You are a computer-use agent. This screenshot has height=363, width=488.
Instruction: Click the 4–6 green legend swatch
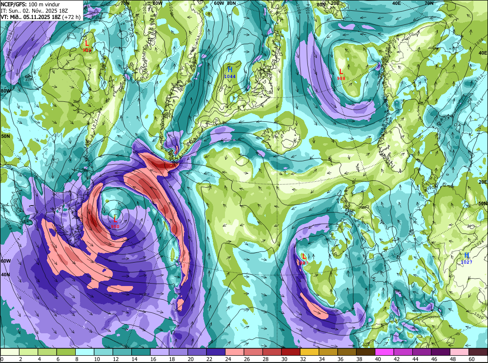click(x=47, y=352)
